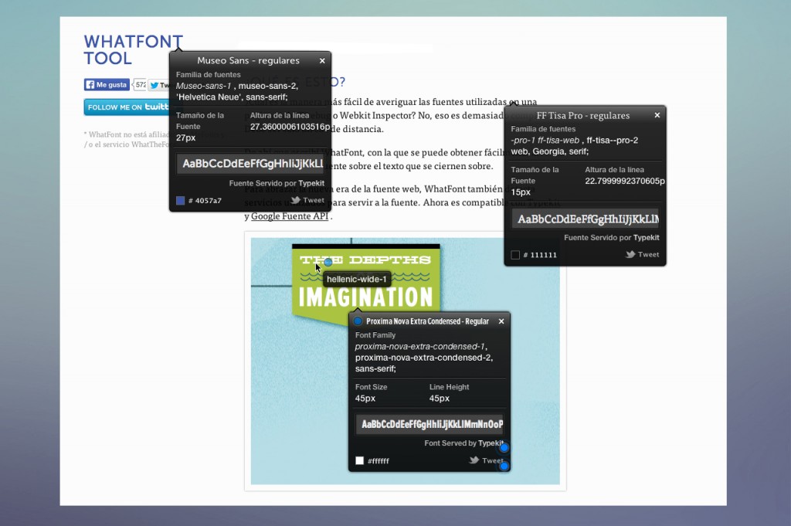
Task: Click the Facebook Me gusta button
Action: 107,85
